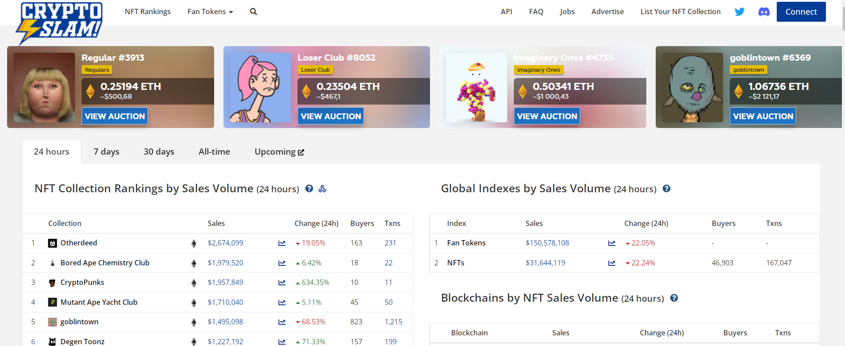The width and height of the screenshot is (845, 346).
Task: Open the Discord icon link
Action: (764, 12)
